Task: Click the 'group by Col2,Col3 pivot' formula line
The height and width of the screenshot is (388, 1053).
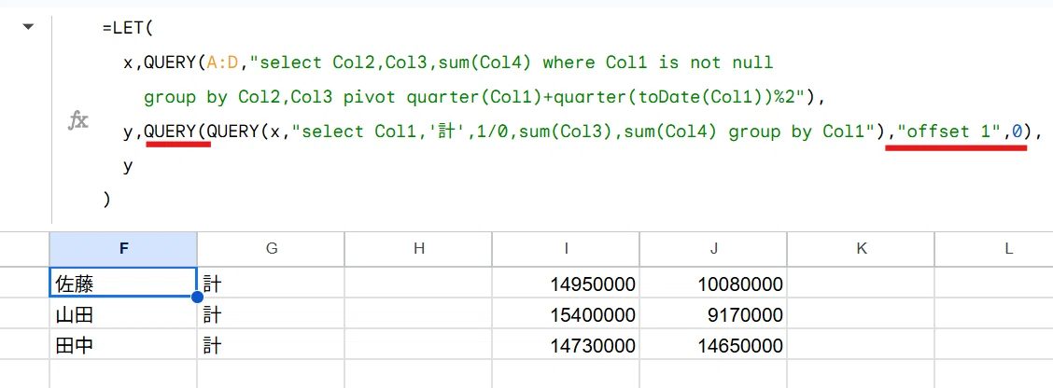Action: pyautogui.click(x=484, y=97)
